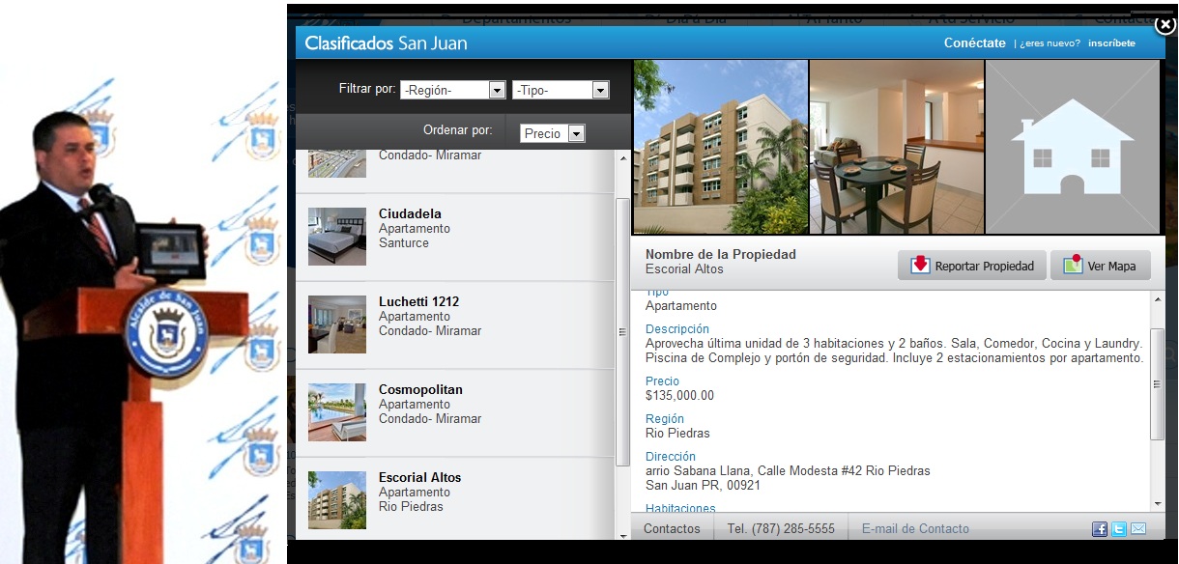Click the $135,000.00 price value

pyautogui.click(x=679, y=395)
